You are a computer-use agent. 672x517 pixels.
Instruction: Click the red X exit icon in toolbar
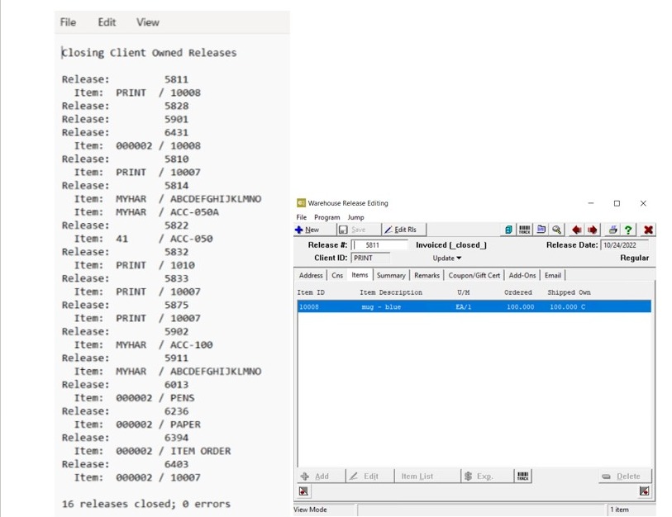(x=648, y=230)
